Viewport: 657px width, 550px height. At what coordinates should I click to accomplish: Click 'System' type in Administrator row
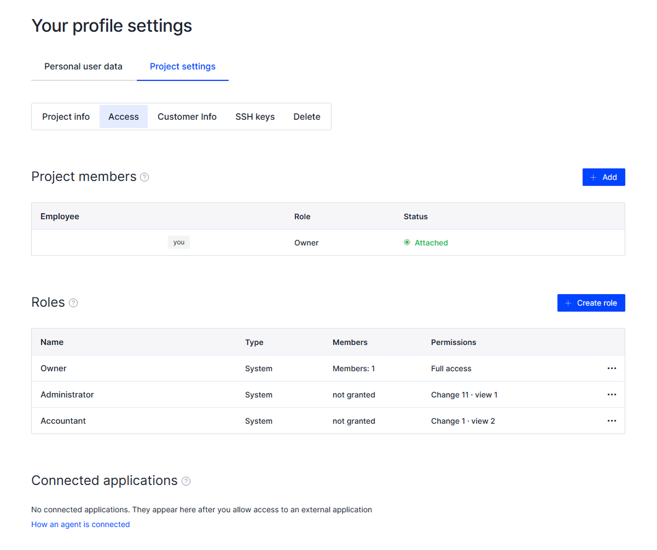click(x=259, y=395)
